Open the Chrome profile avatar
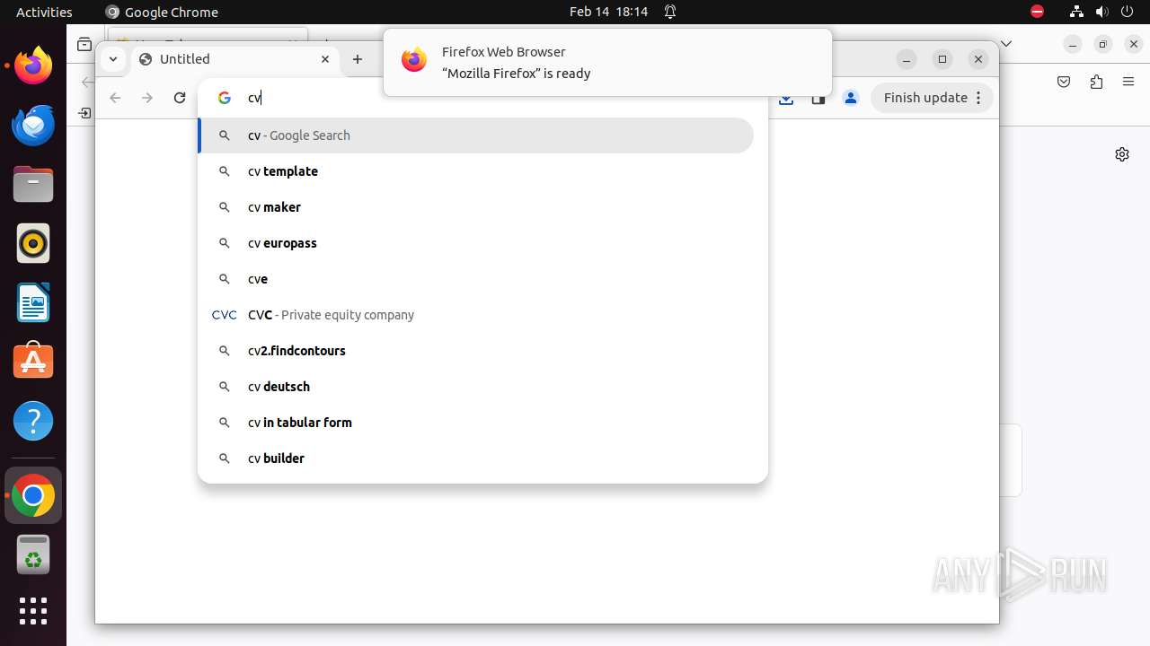 [851, 98]
